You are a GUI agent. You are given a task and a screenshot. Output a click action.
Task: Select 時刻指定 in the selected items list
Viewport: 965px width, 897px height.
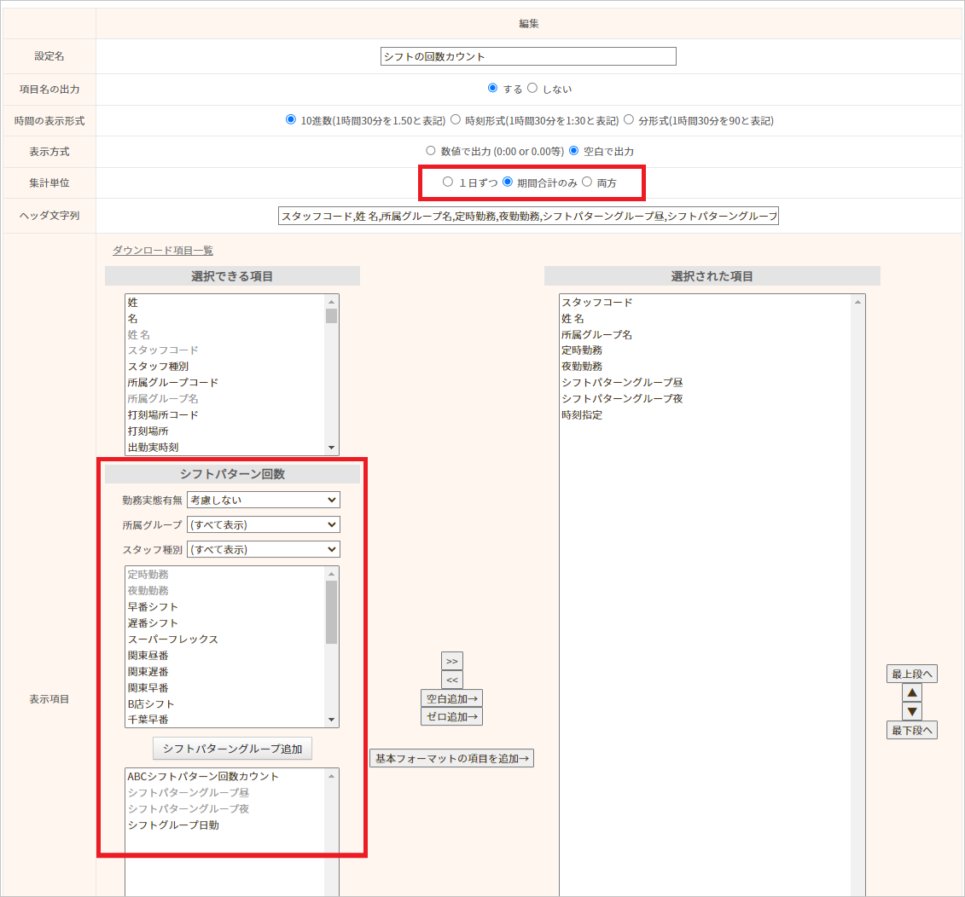pyautogui.click(x=582, y=415)
